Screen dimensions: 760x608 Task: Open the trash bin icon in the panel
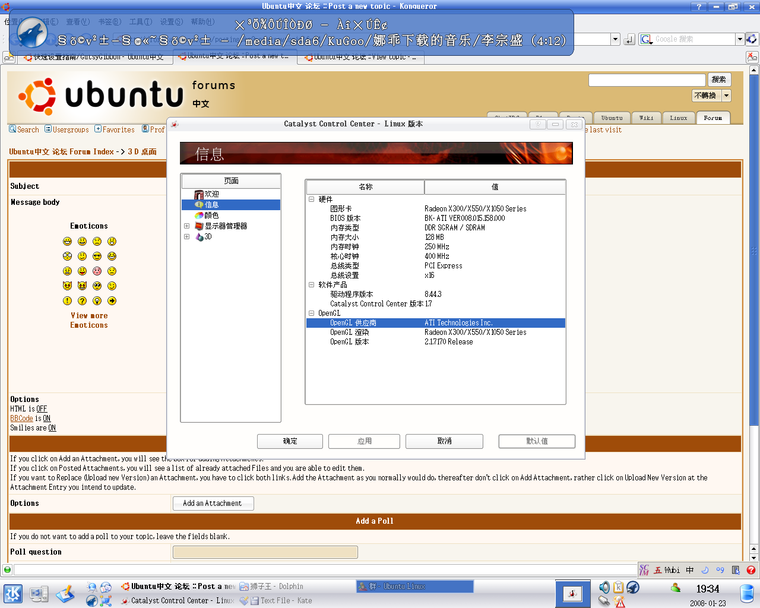(747, 593)
